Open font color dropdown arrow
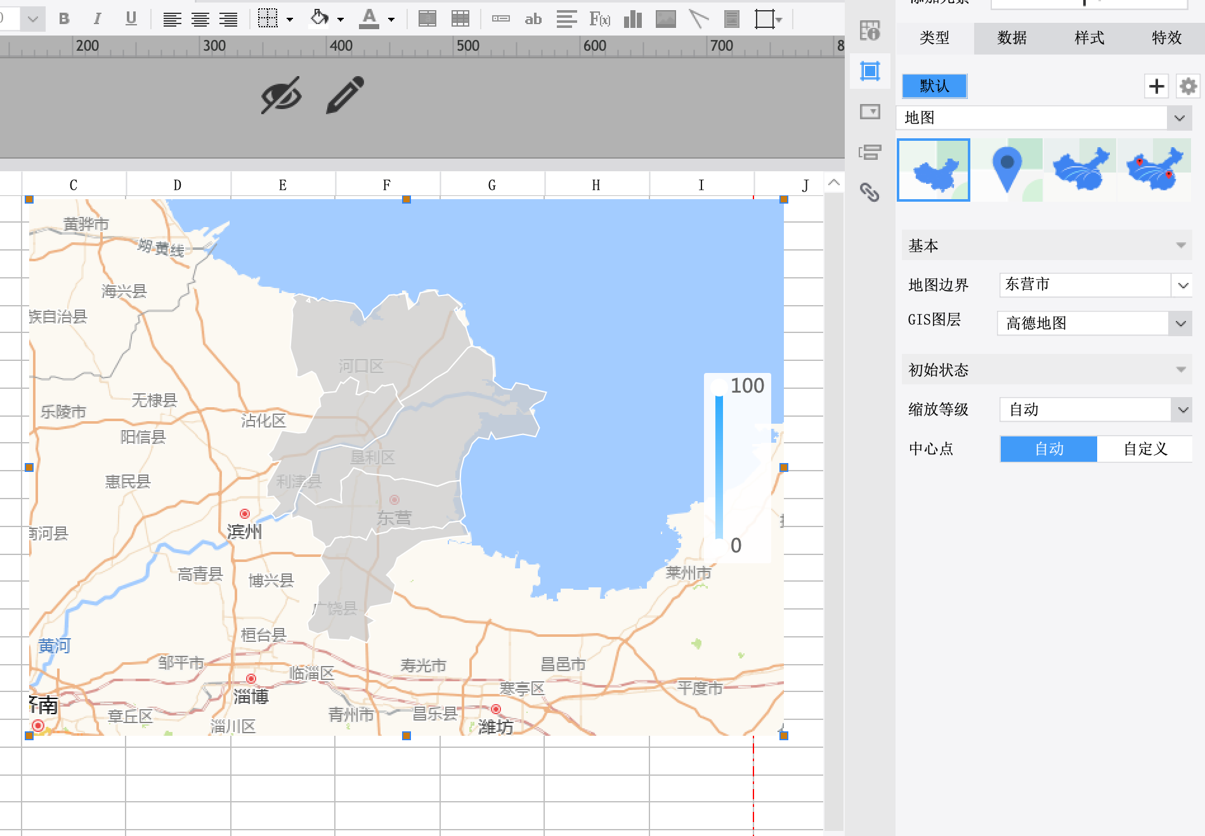Image resolution: width=1205 pixels, height=836 pixels. (x=391, y=20)
